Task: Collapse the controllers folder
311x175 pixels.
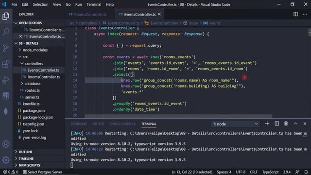Action: [x=34, y=64]
